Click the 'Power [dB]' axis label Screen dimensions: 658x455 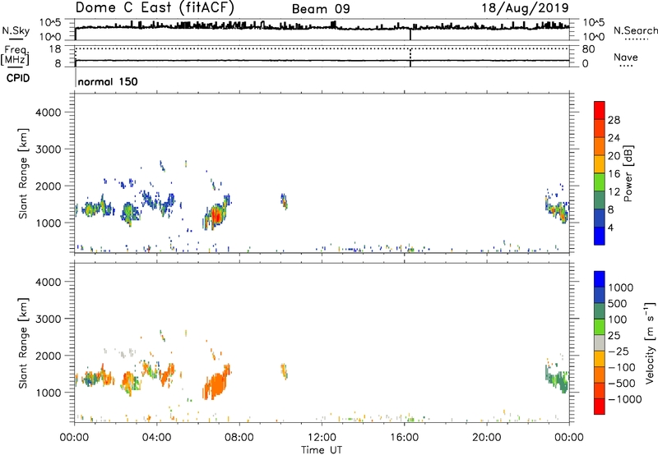(x=628, y=173)
